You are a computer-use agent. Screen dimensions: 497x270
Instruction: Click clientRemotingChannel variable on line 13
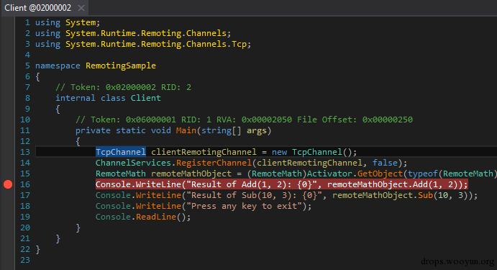coord(204,152)
